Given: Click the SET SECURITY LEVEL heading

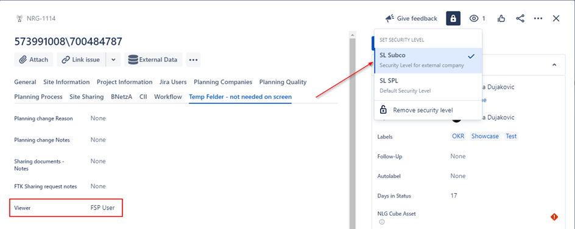Looking at the screenshot, I should tap(401, 39).
